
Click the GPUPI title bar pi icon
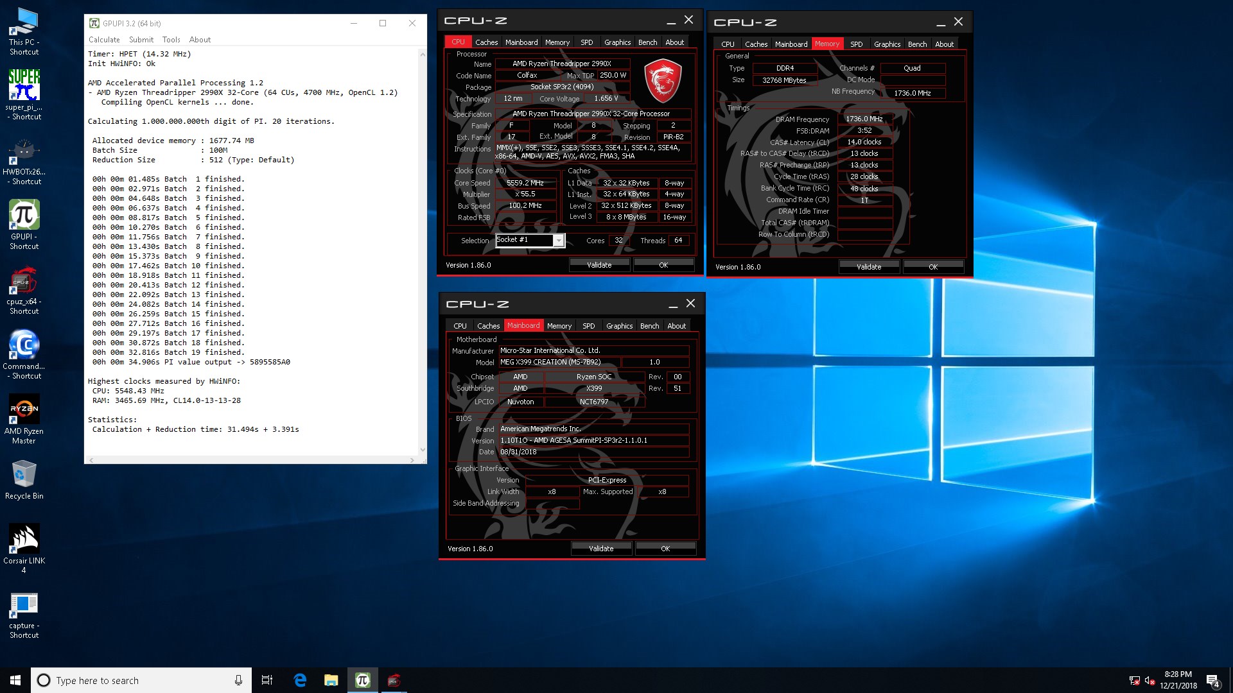pos(94,23)
